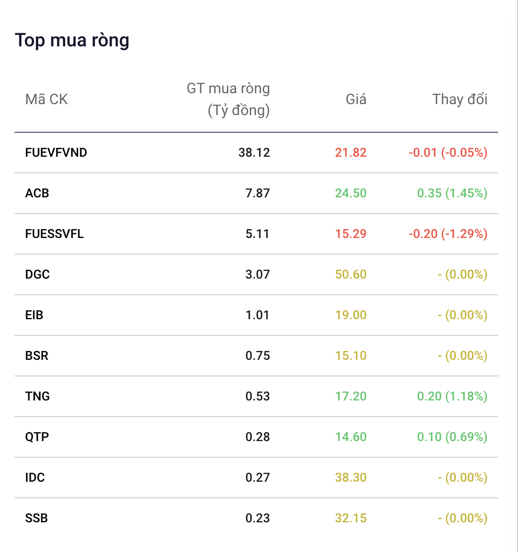Screen dimensions: 518x552
Task: Click the Top mua ròng heading
Action: coord(72,41)
